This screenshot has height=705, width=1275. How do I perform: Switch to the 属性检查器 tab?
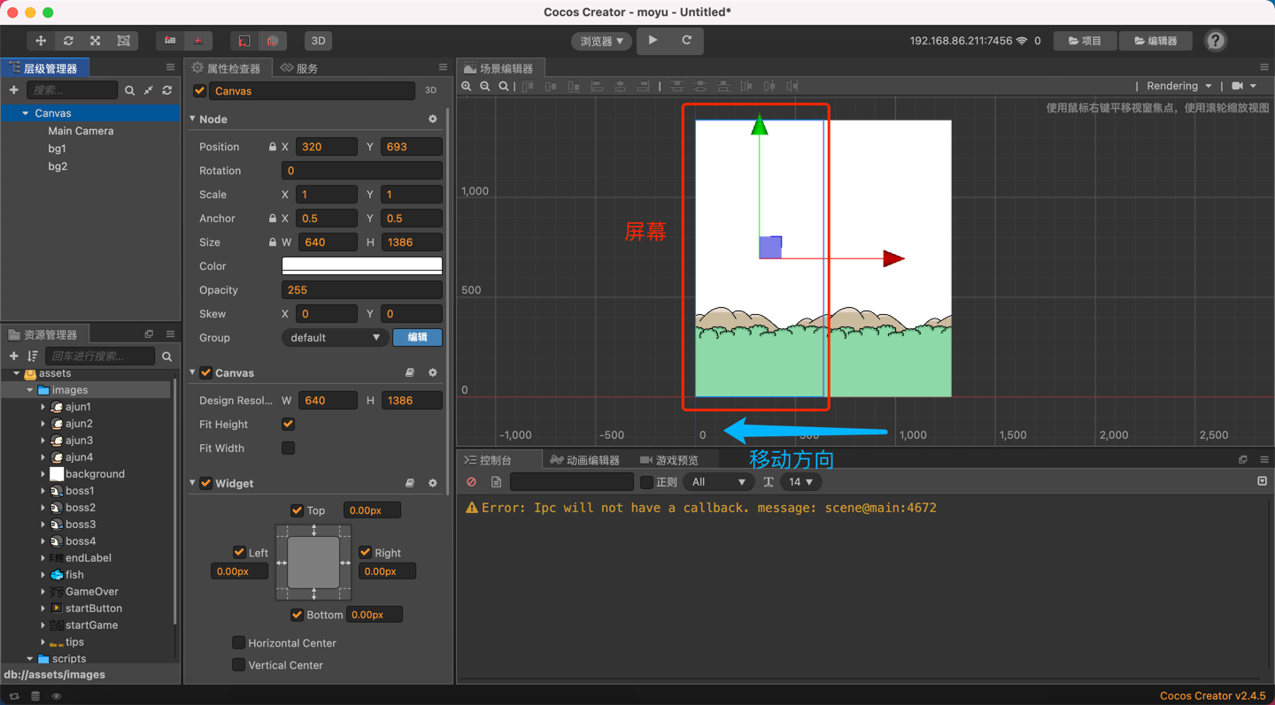coord(228,68)
